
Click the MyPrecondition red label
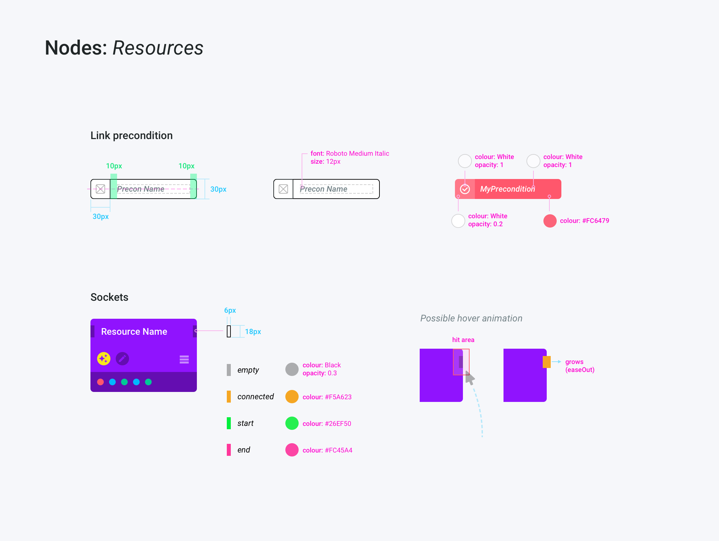tap(507, 189)
